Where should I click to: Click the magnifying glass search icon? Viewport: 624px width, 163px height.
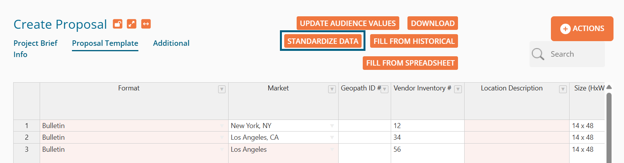[x=538, y=54]
